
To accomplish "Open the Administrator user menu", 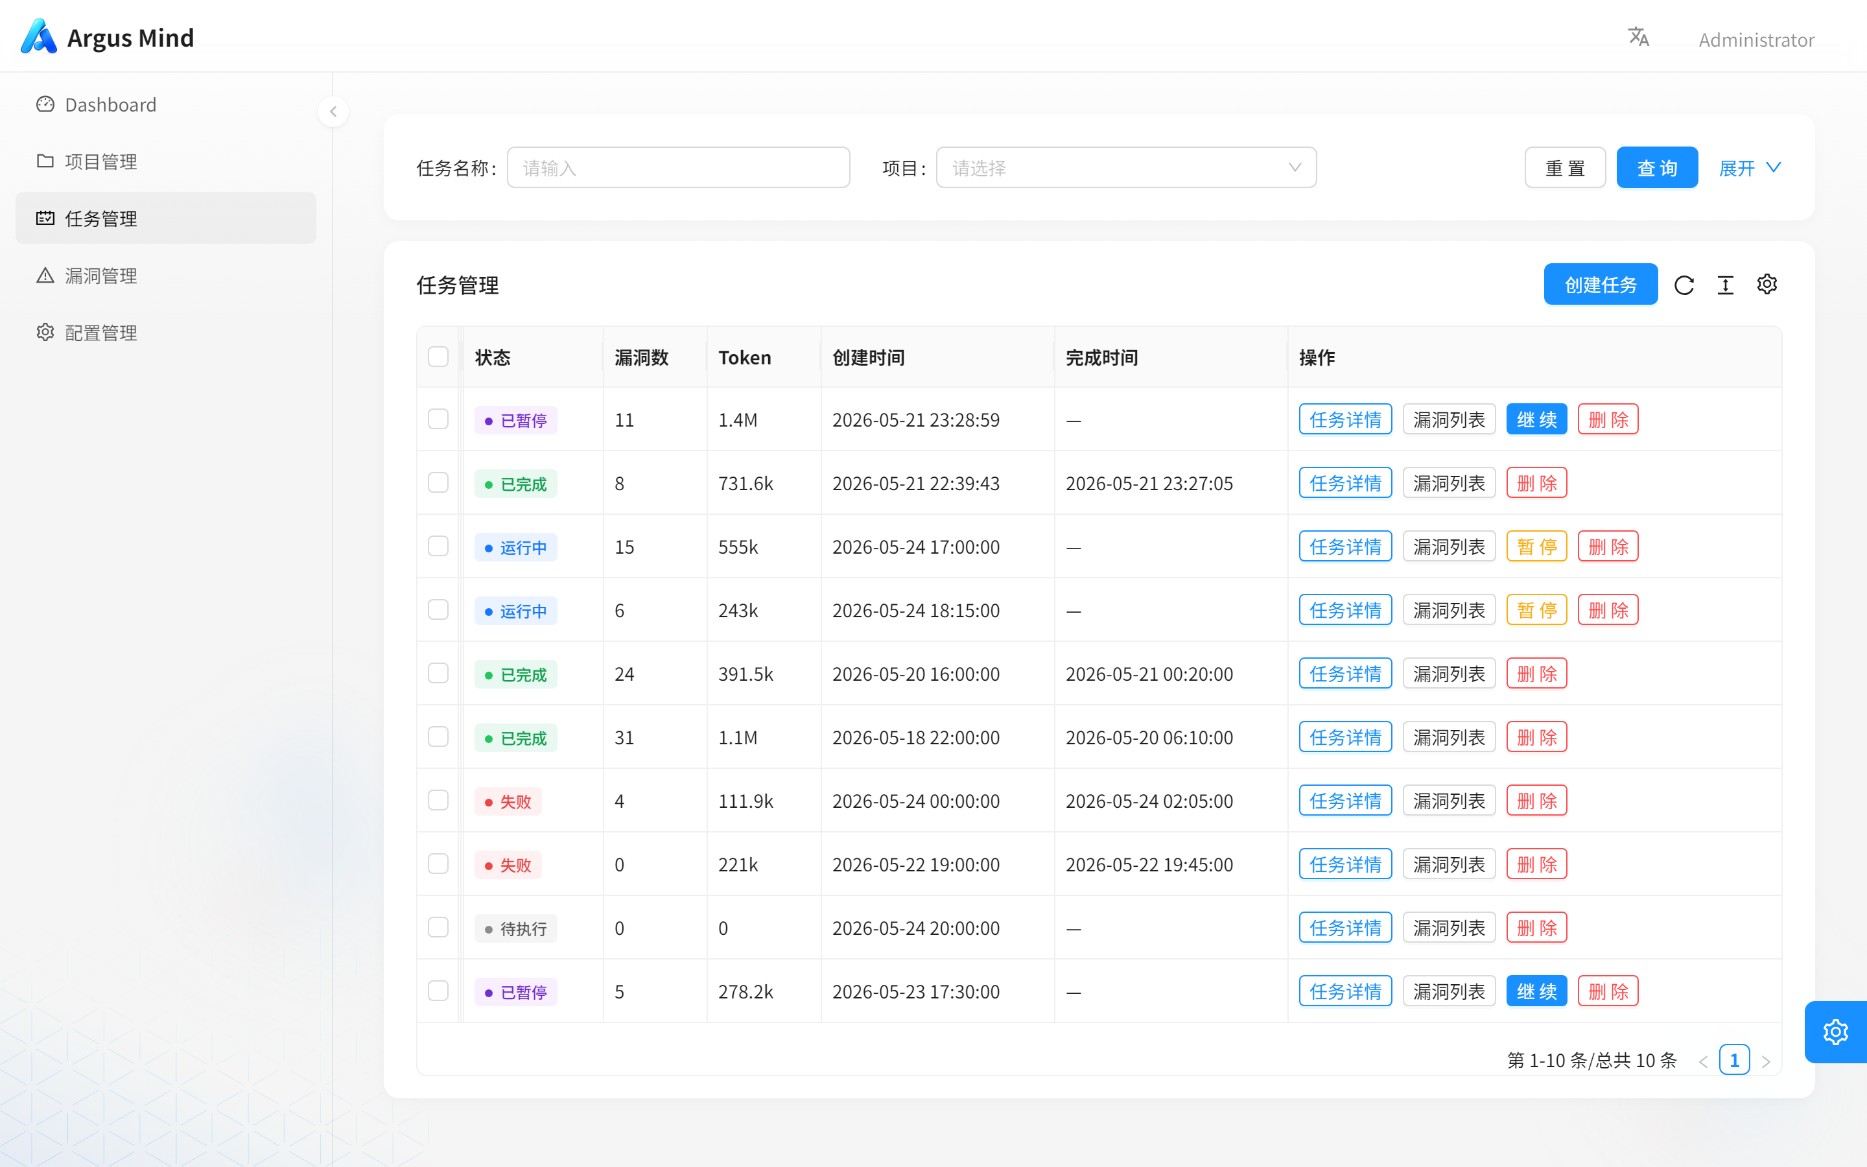I will [1756, 40].
